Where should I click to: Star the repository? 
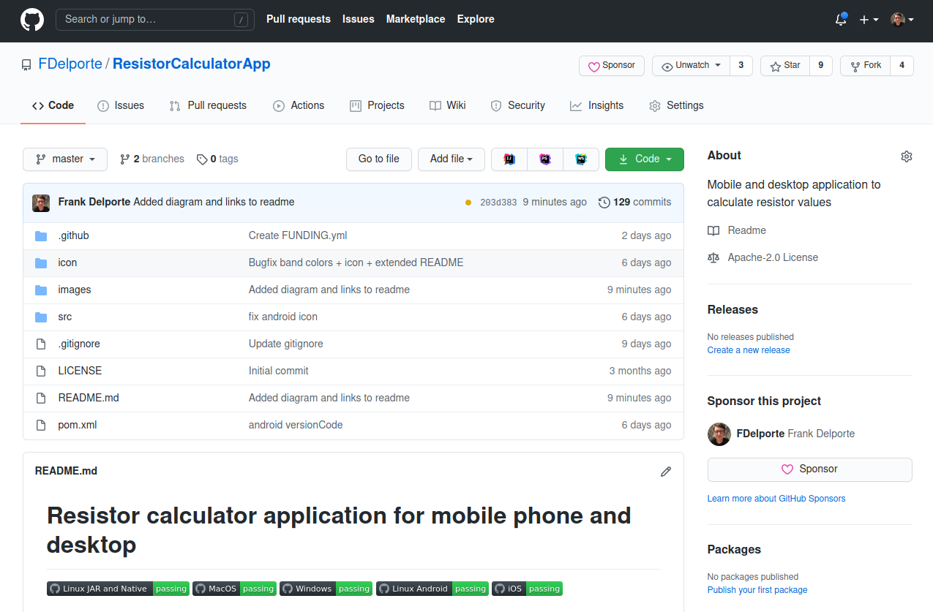(784, 66)
